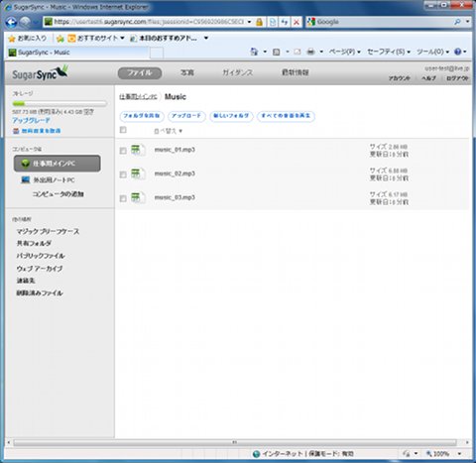Tick the select-all checkbox above file list
Image resolution: width=476 pixels, height=463 pixels.
click(123, 130)
